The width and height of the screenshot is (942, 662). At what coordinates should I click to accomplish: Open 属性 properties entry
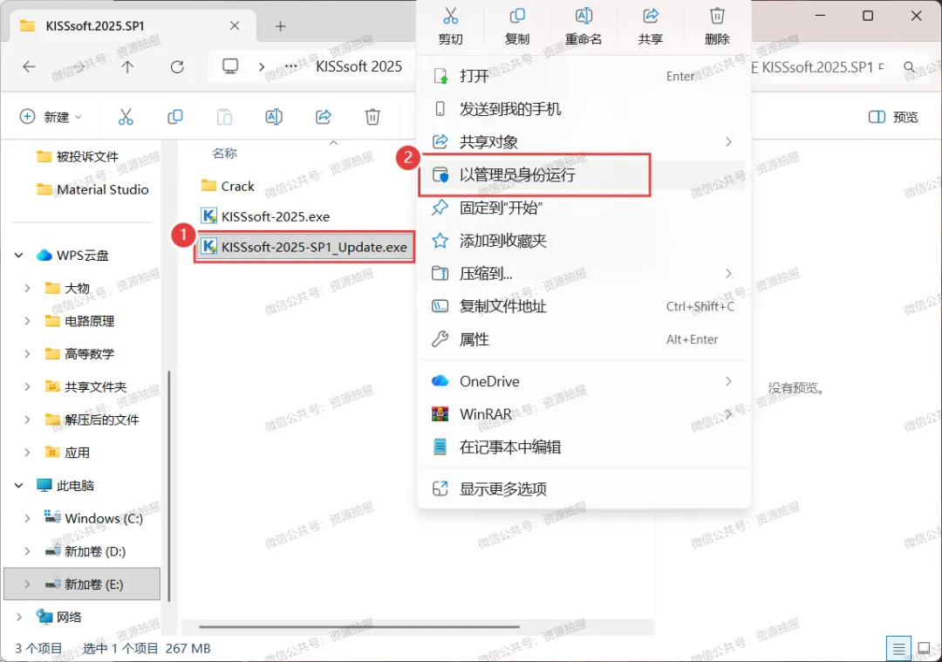coord(584,339)
